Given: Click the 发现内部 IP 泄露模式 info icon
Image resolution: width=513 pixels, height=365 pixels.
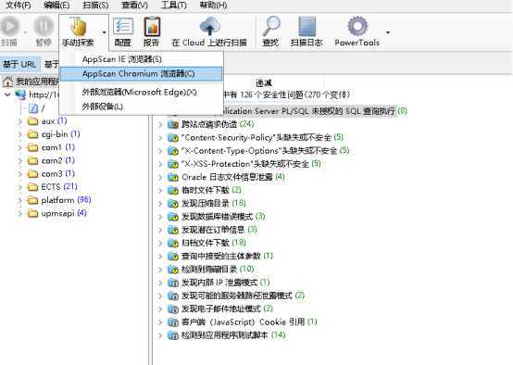Looking at the screenshot, I should [x=173, y=283].
